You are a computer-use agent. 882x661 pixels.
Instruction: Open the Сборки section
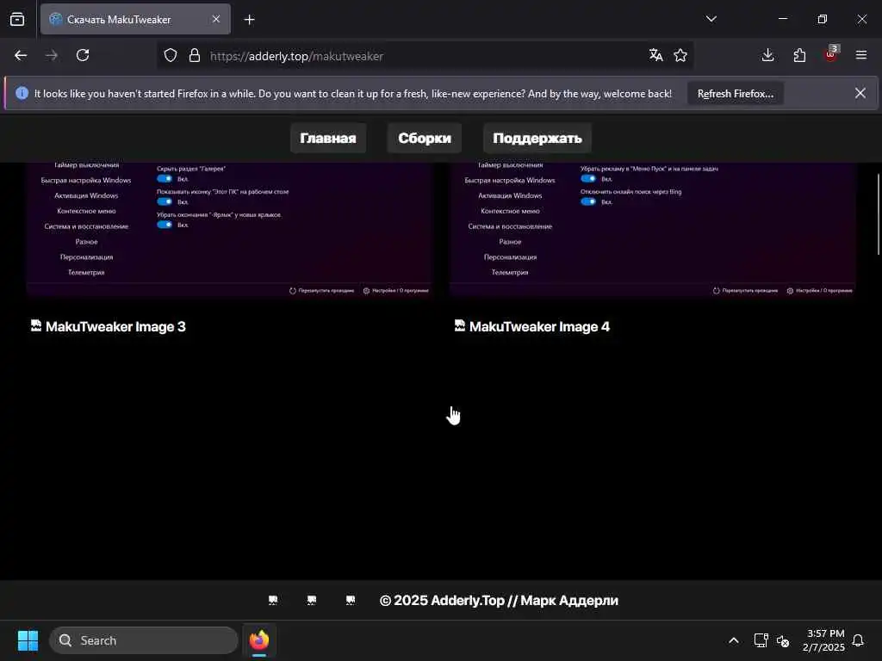[x=424, y=139]
